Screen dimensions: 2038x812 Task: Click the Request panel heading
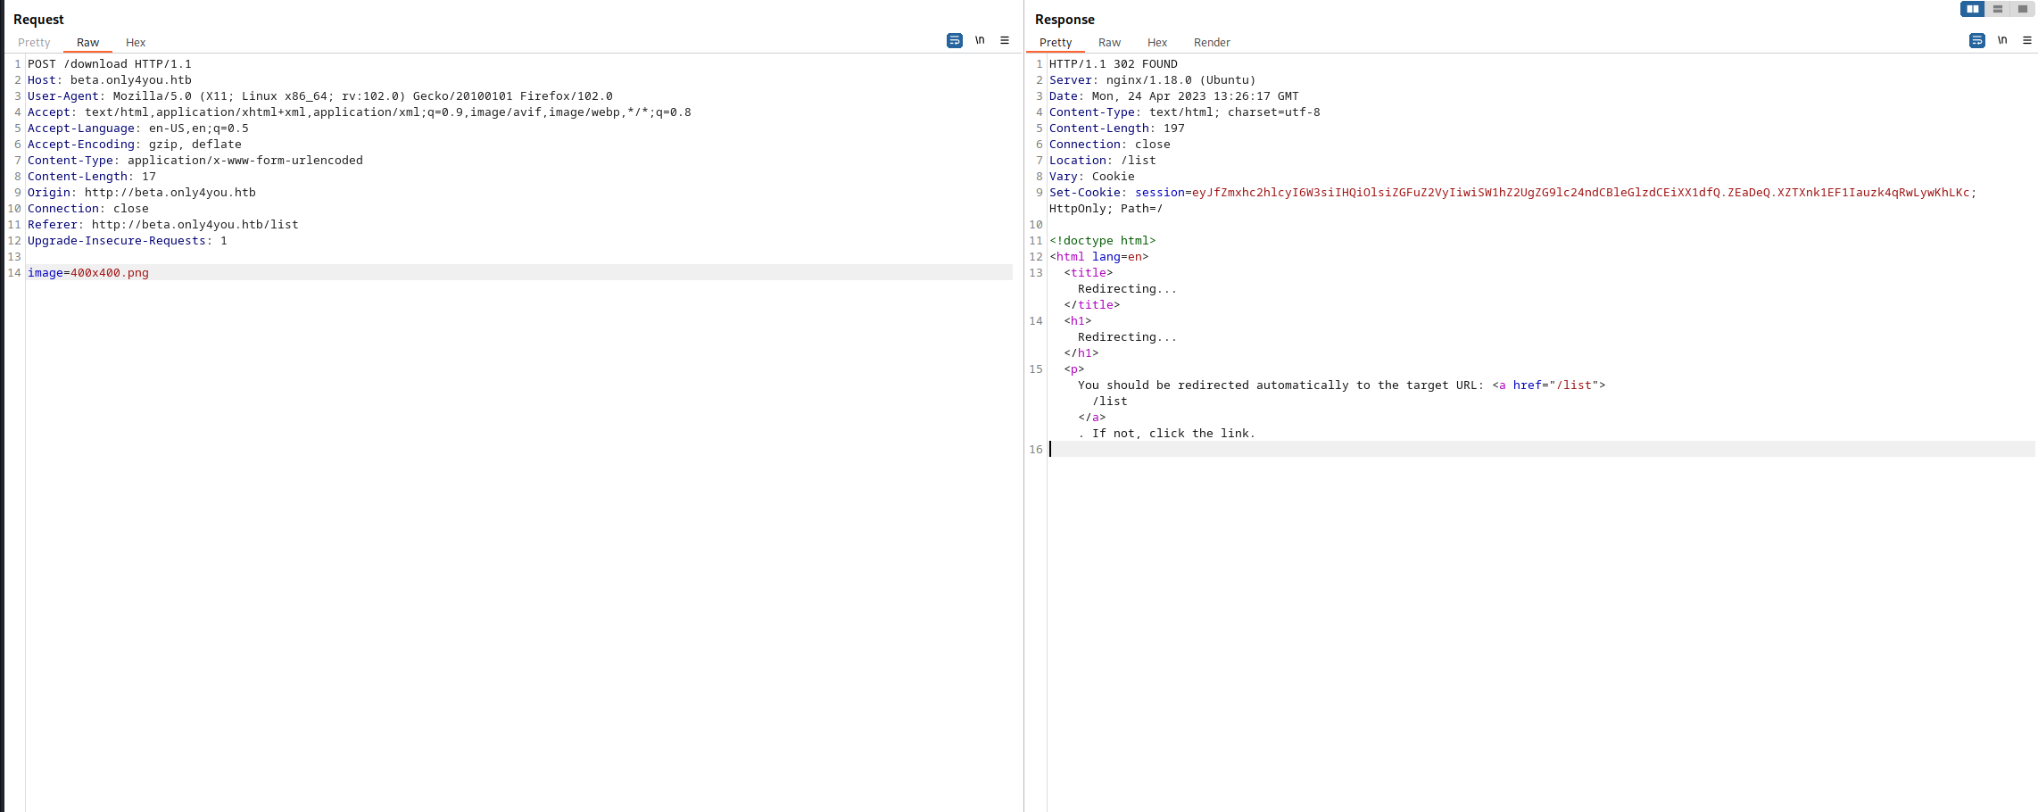point(38,20)
